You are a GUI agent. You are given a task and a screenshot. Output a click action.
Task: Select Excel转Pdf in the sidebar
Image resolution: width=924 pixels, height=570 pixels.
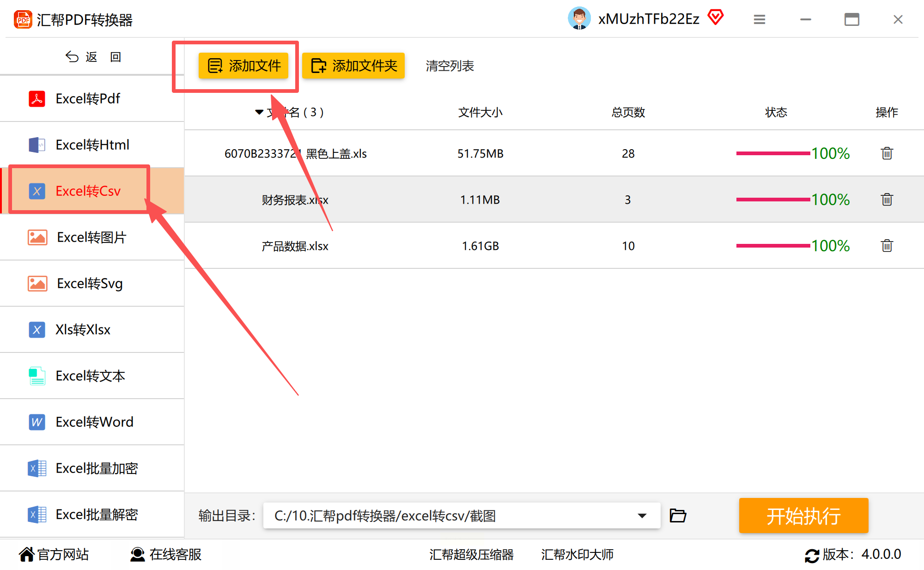(88, 98)
